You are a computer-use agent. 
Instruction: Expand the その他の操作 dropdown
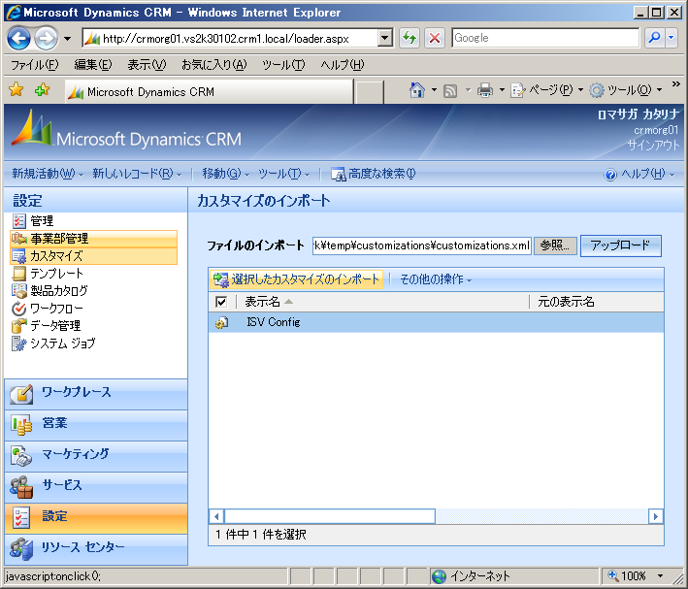tap(436, 279)
